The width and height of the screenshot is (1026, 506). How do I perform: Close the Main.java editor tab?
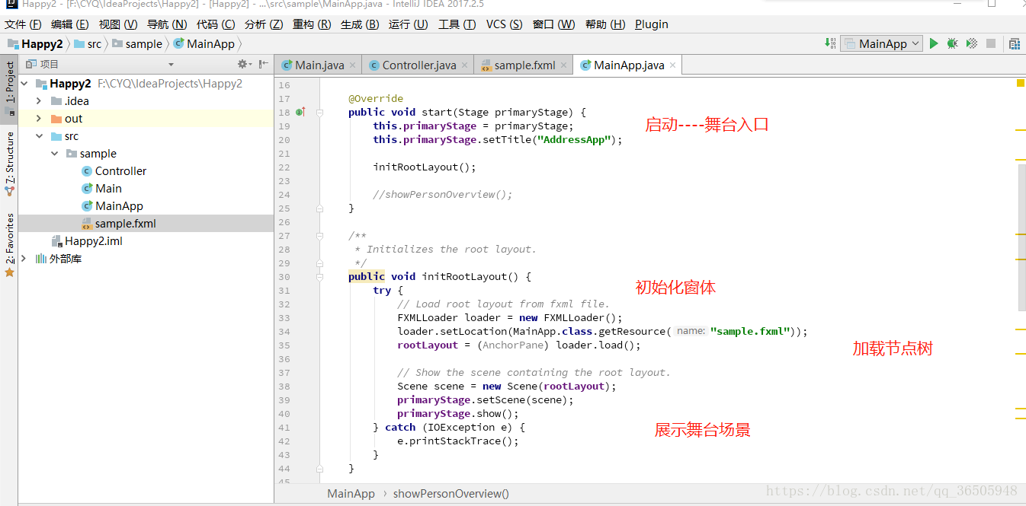(x=352, y=65)
